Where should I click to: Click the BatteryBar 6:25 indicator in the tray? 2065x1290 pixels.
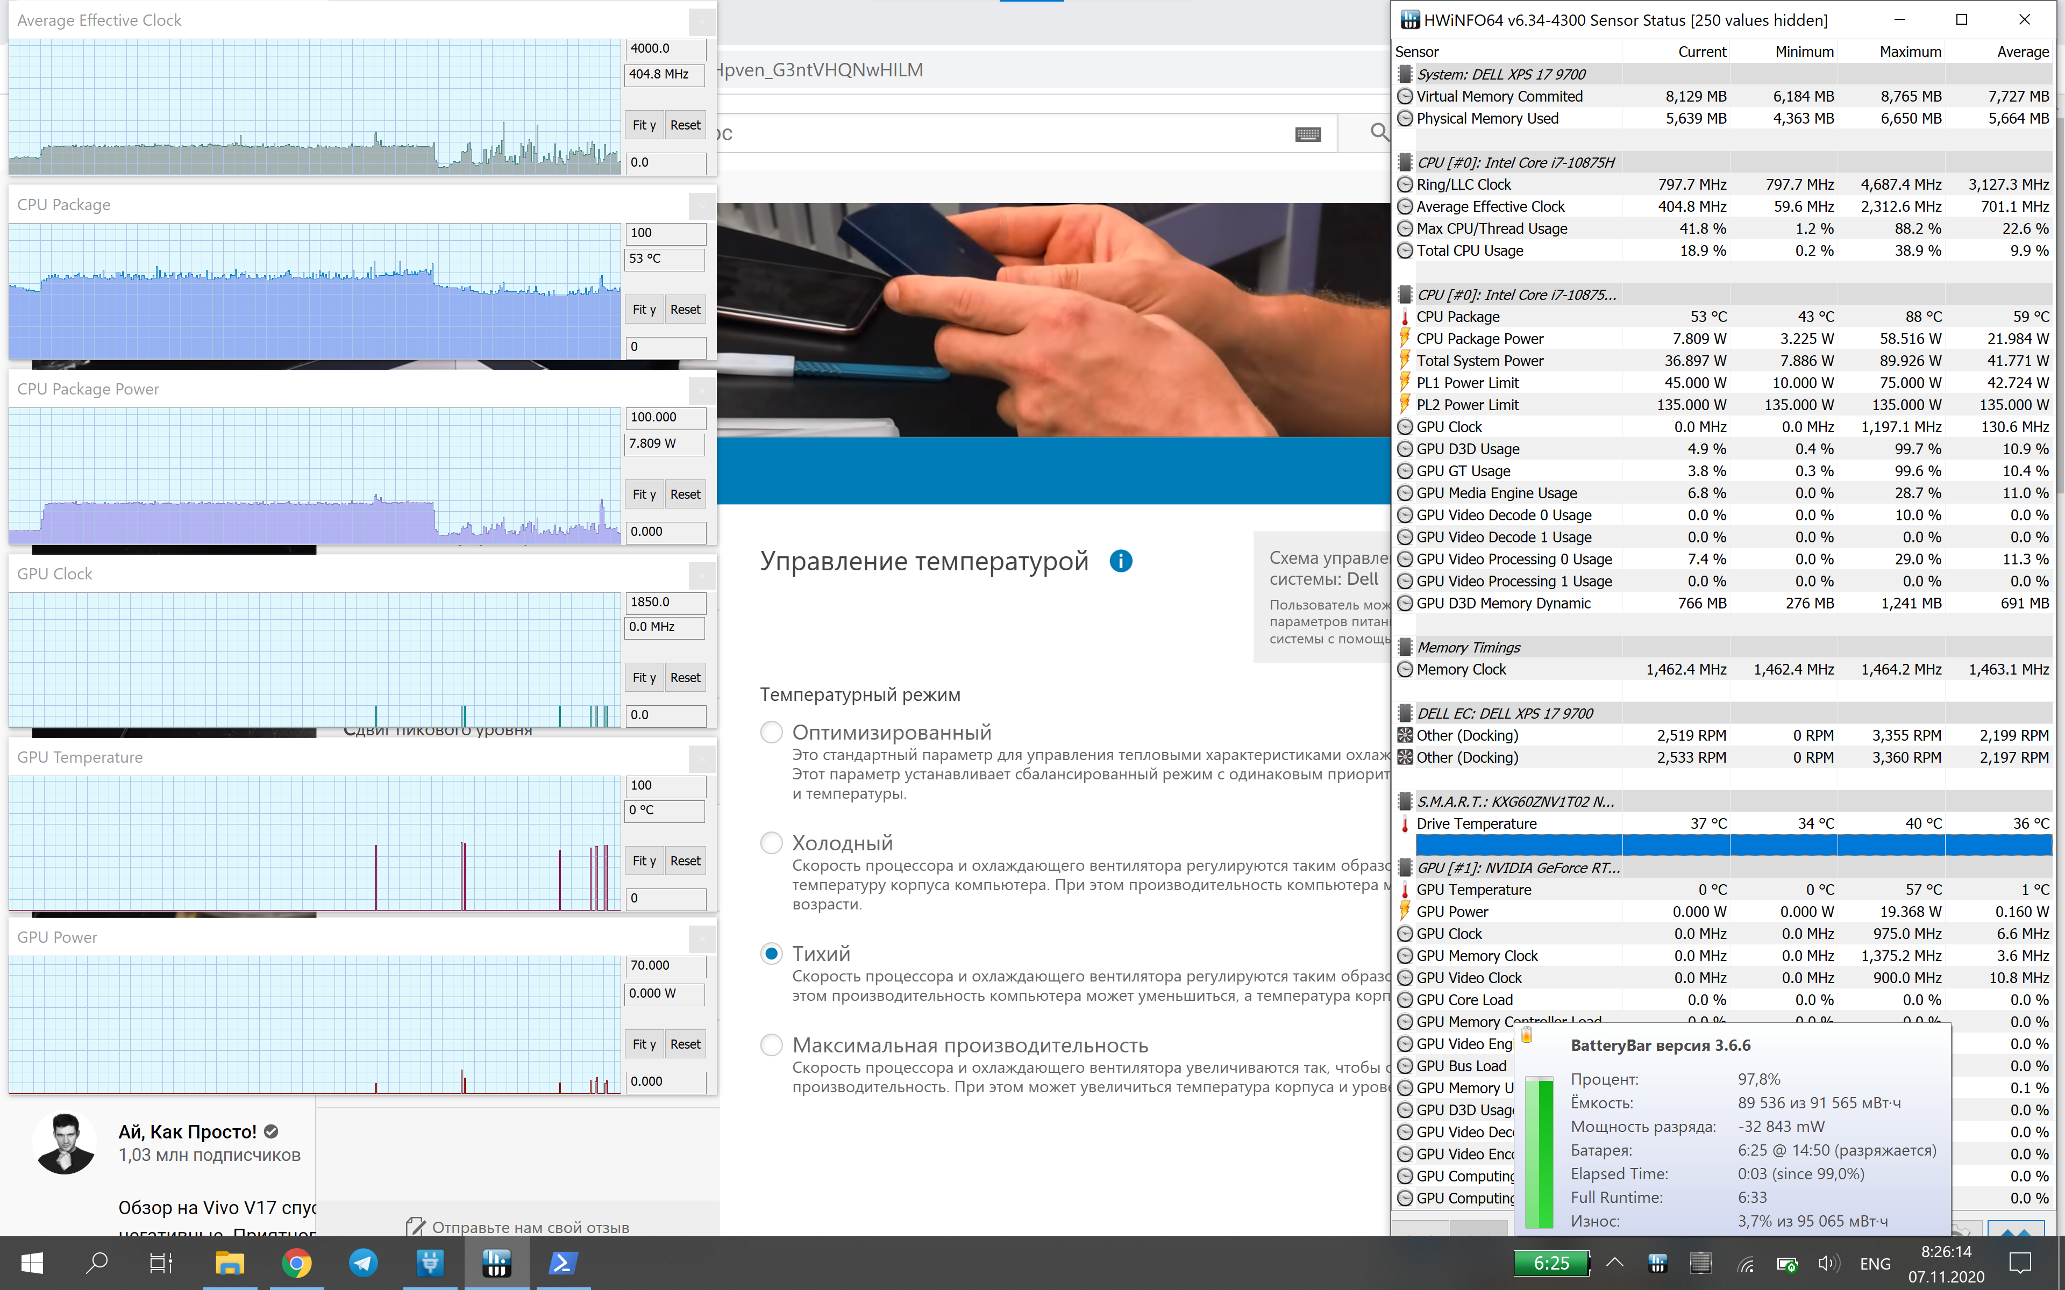(1551, 1264)
